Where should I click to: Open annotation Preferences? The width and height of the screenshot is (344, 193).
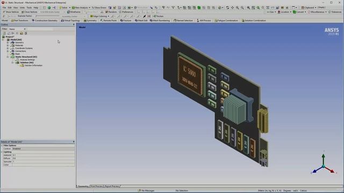click(126, 12)
